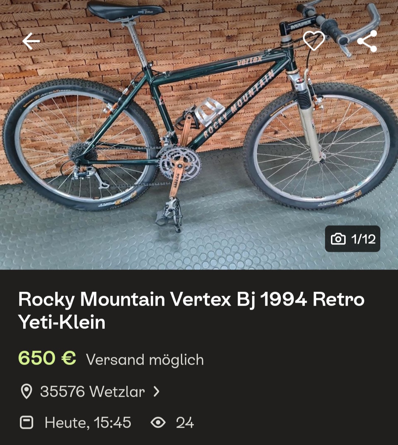Viewport: 398px width, 445px height.
Task: Click the location pin icon
Action: (27, 392)
